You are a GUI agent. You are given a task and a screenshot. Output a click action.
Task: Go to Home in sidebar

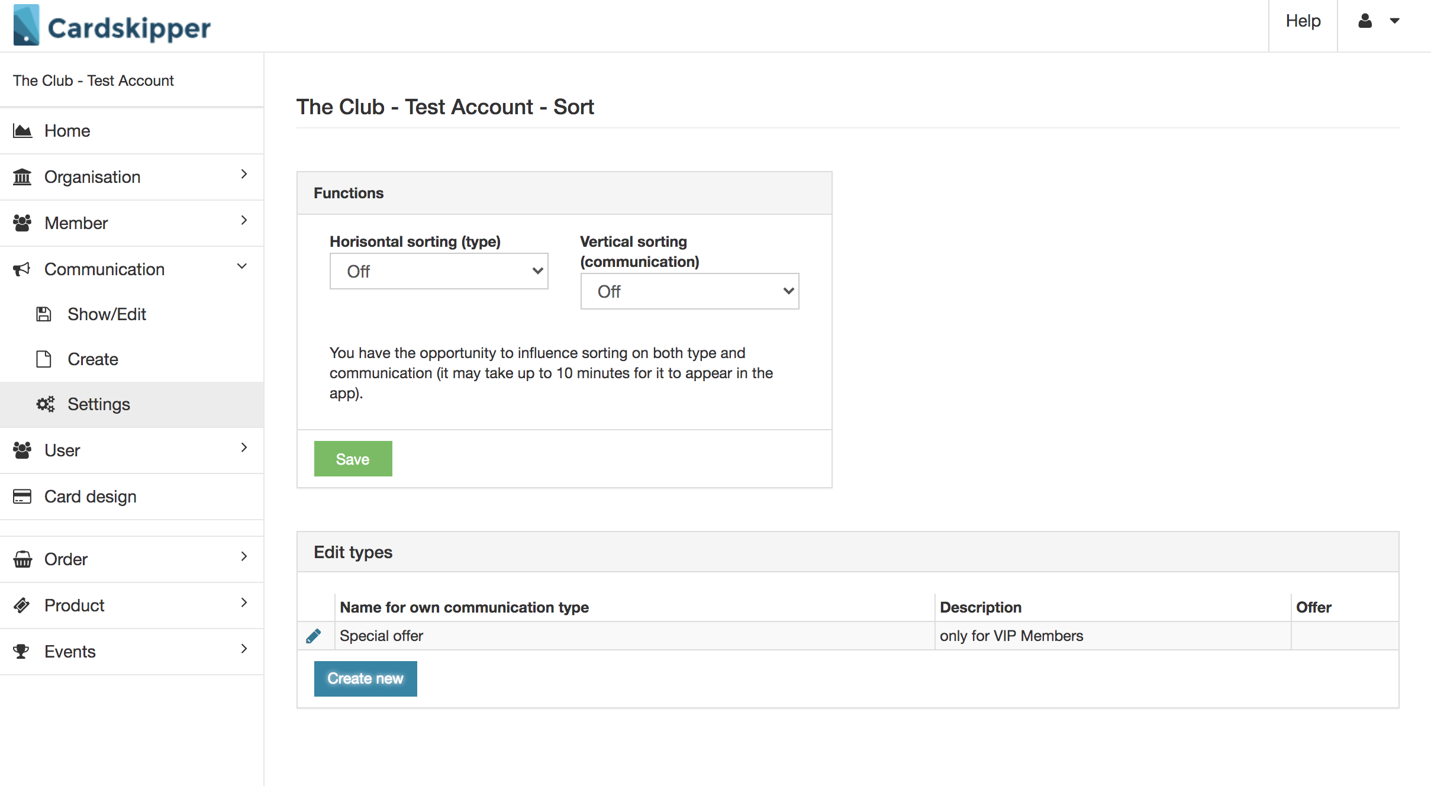(131, 131)
